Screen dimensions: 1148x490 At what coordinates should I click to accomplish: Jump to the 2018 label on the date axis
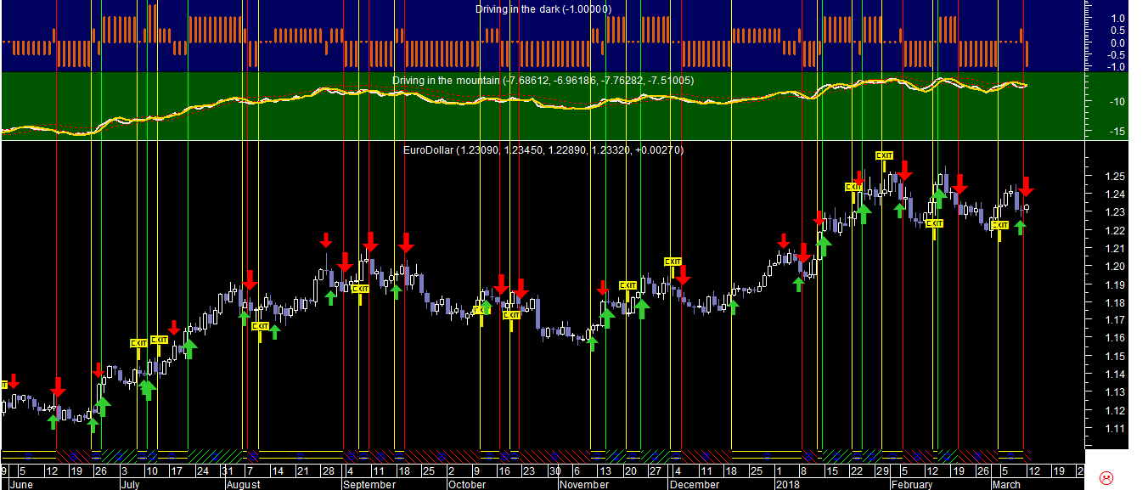point(787,485)
